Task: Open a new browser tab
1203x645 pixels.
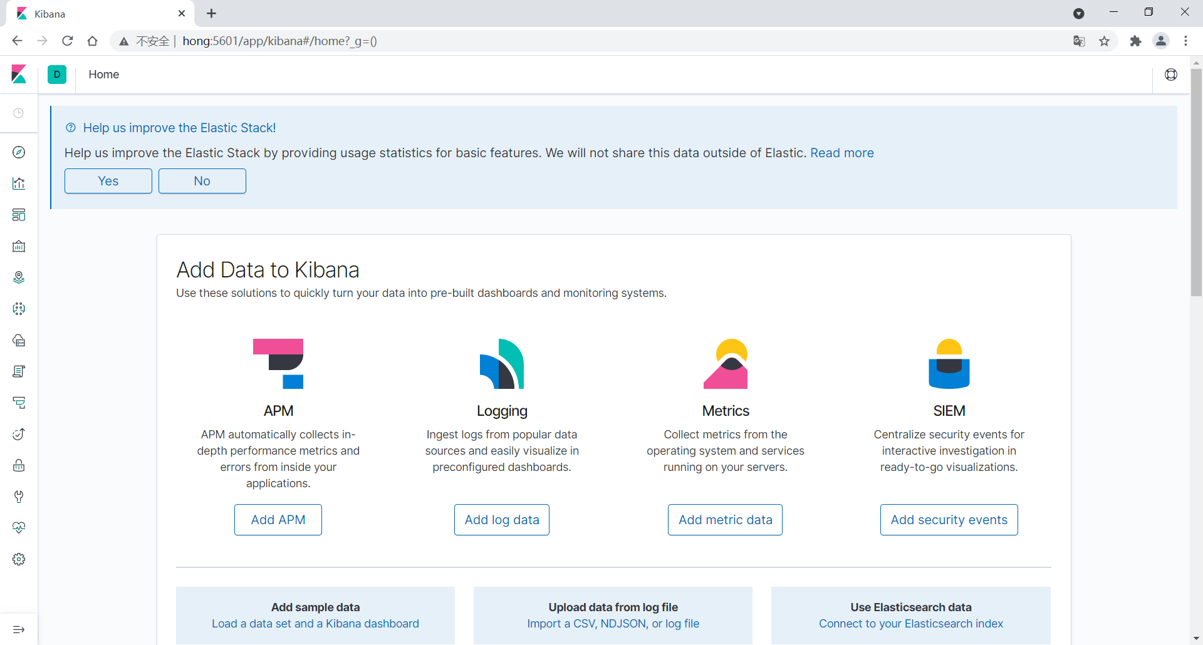Action: tap(212, 13)
